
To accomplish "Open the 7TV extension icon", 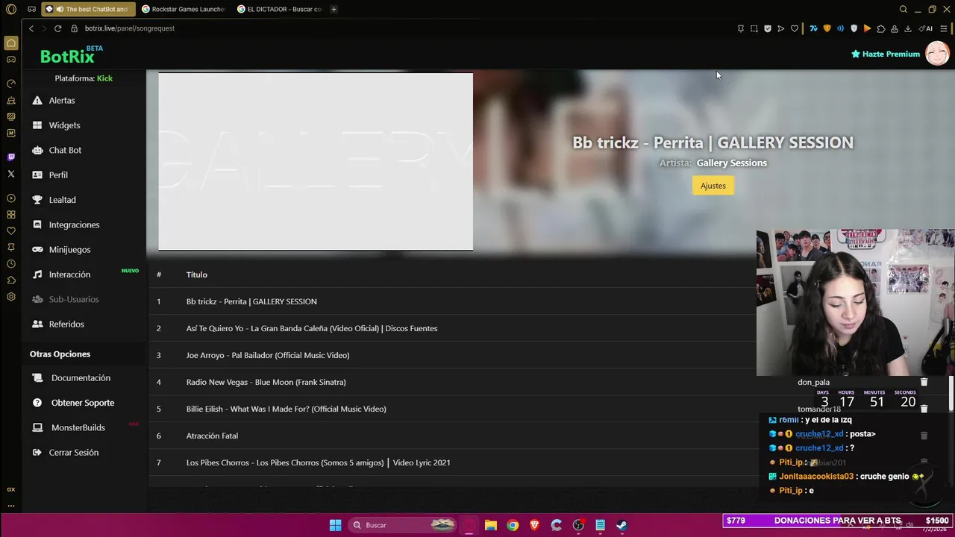I will click(x=813, y=28).
